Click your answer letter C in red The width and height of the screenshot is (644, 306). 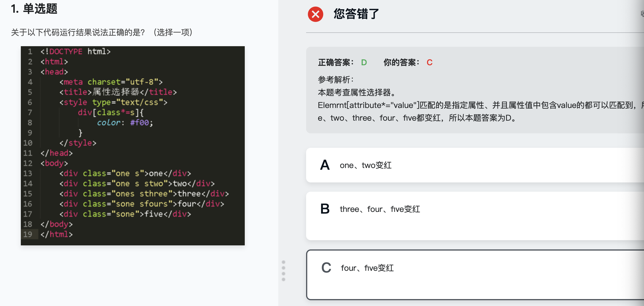[430, 62]
